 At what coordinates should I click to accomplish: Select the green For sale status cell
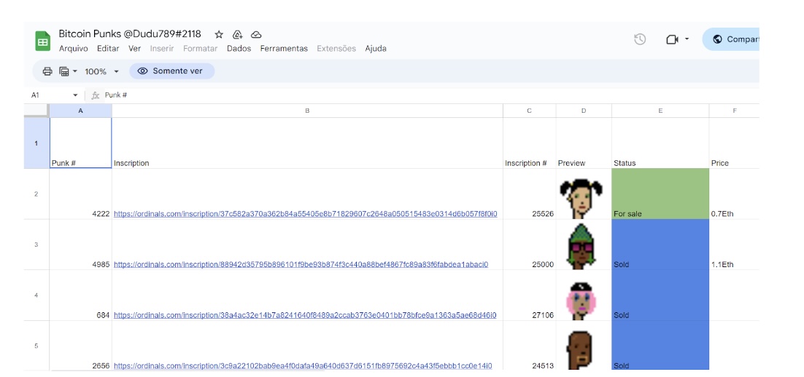[x=660, y=194]
